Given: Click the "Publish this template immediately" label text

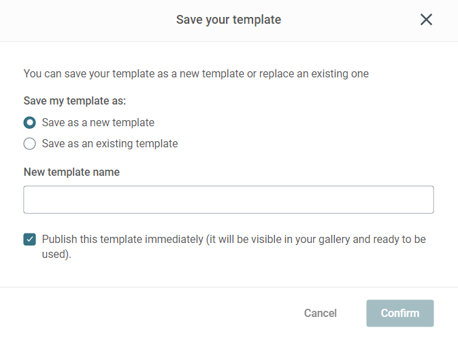Looking at the screenshot, I should click(x=122, y=240).
